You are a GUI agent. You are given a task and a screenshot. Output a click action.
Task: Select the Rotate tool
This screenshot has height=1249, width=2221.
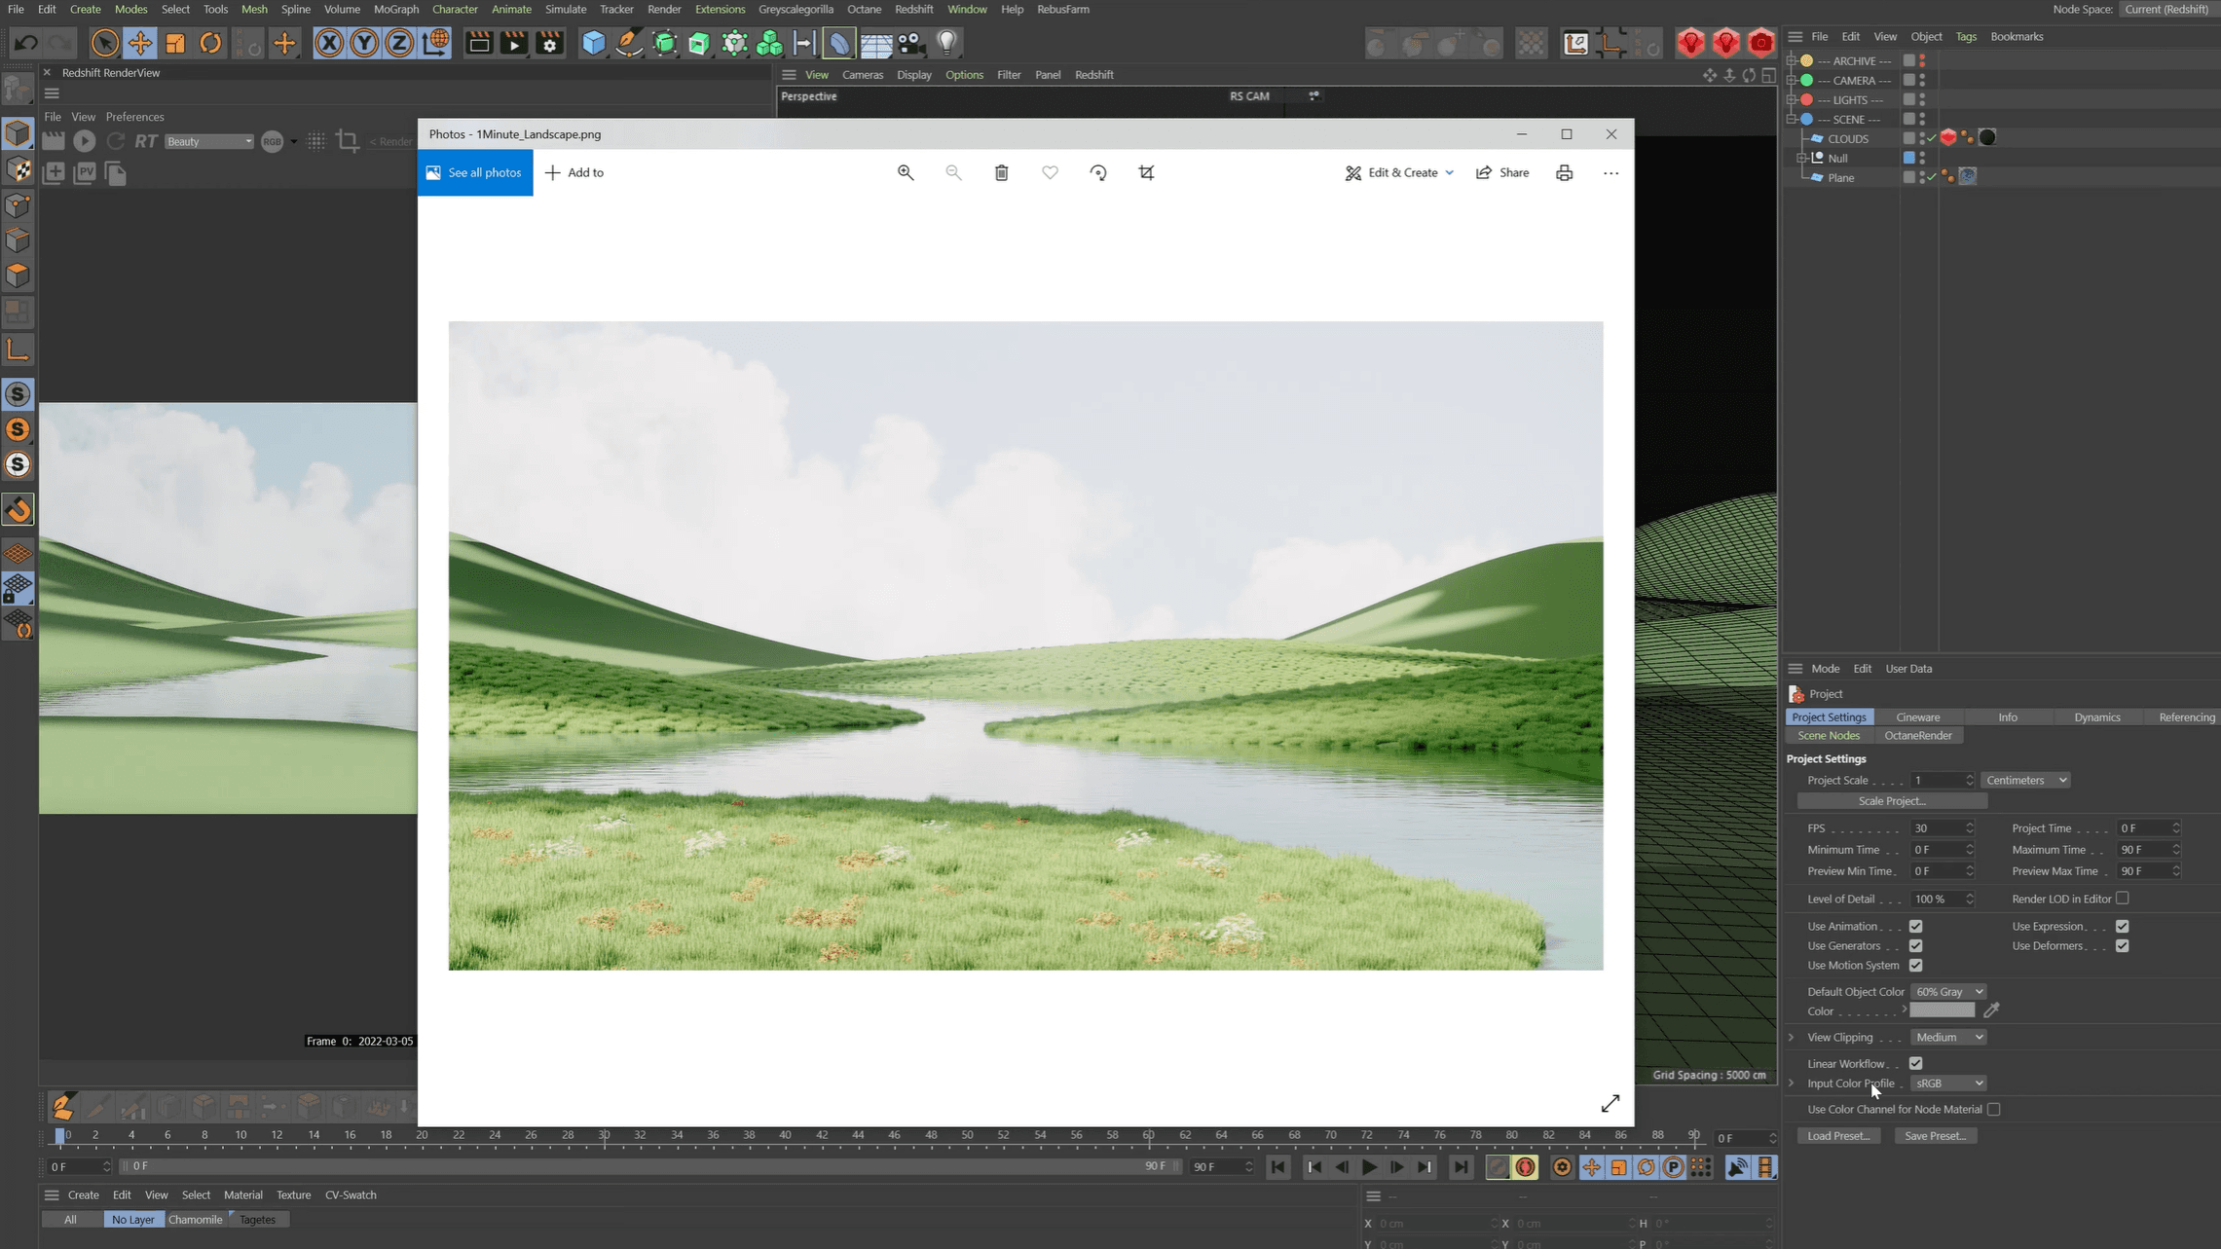(210, 43)
